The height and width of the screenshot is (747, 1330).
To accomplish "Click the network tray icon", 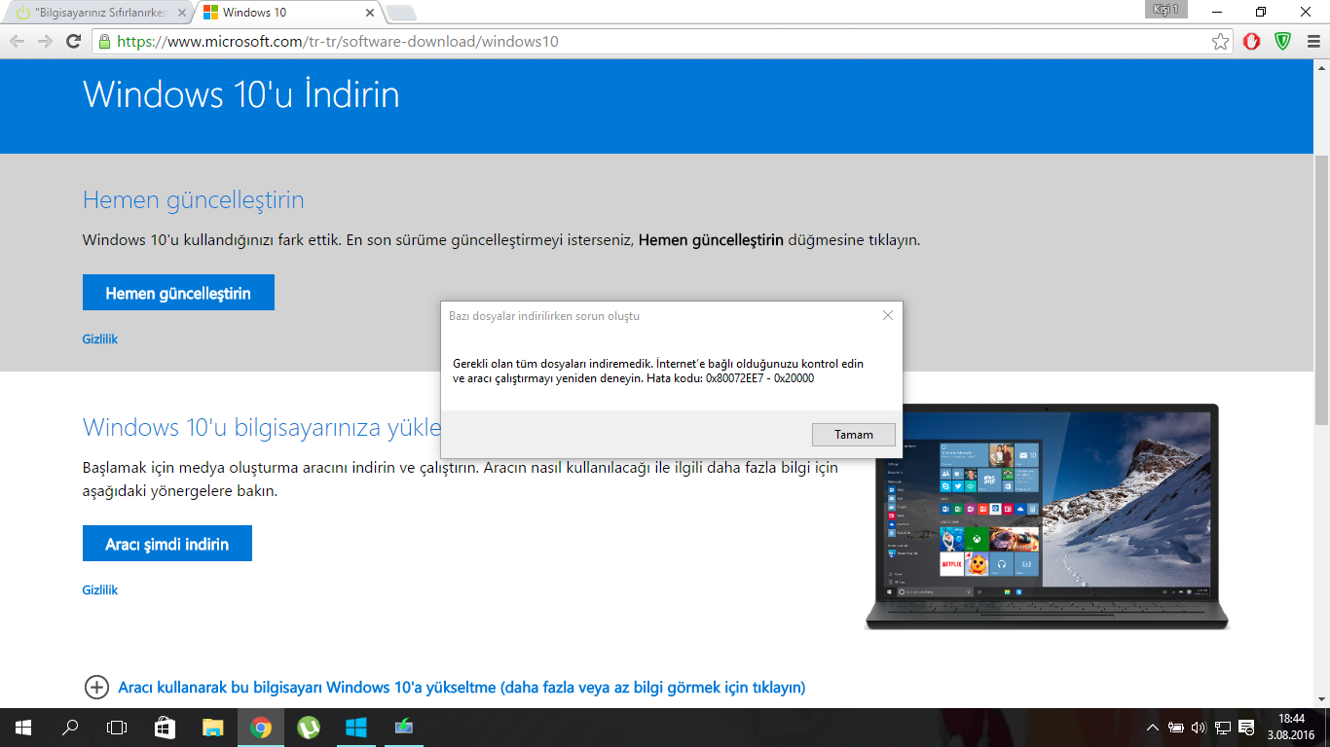I will pyautogui.click(x=1222, y=728).
